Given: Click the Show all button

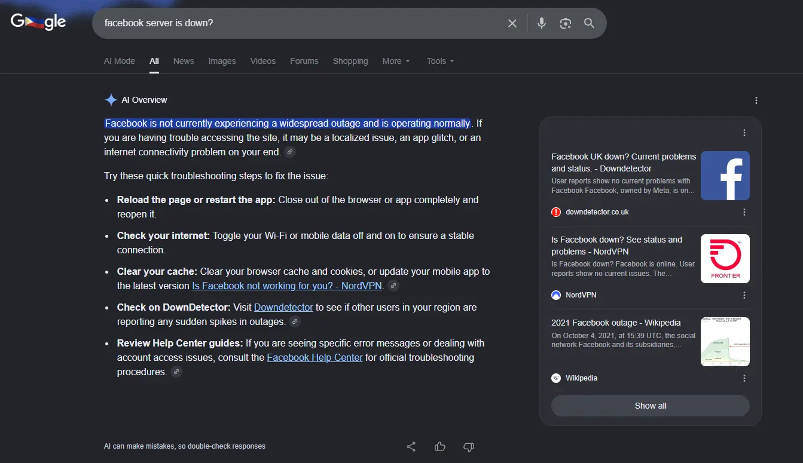Looking at the screenshot, I should [x=651, y=406].
